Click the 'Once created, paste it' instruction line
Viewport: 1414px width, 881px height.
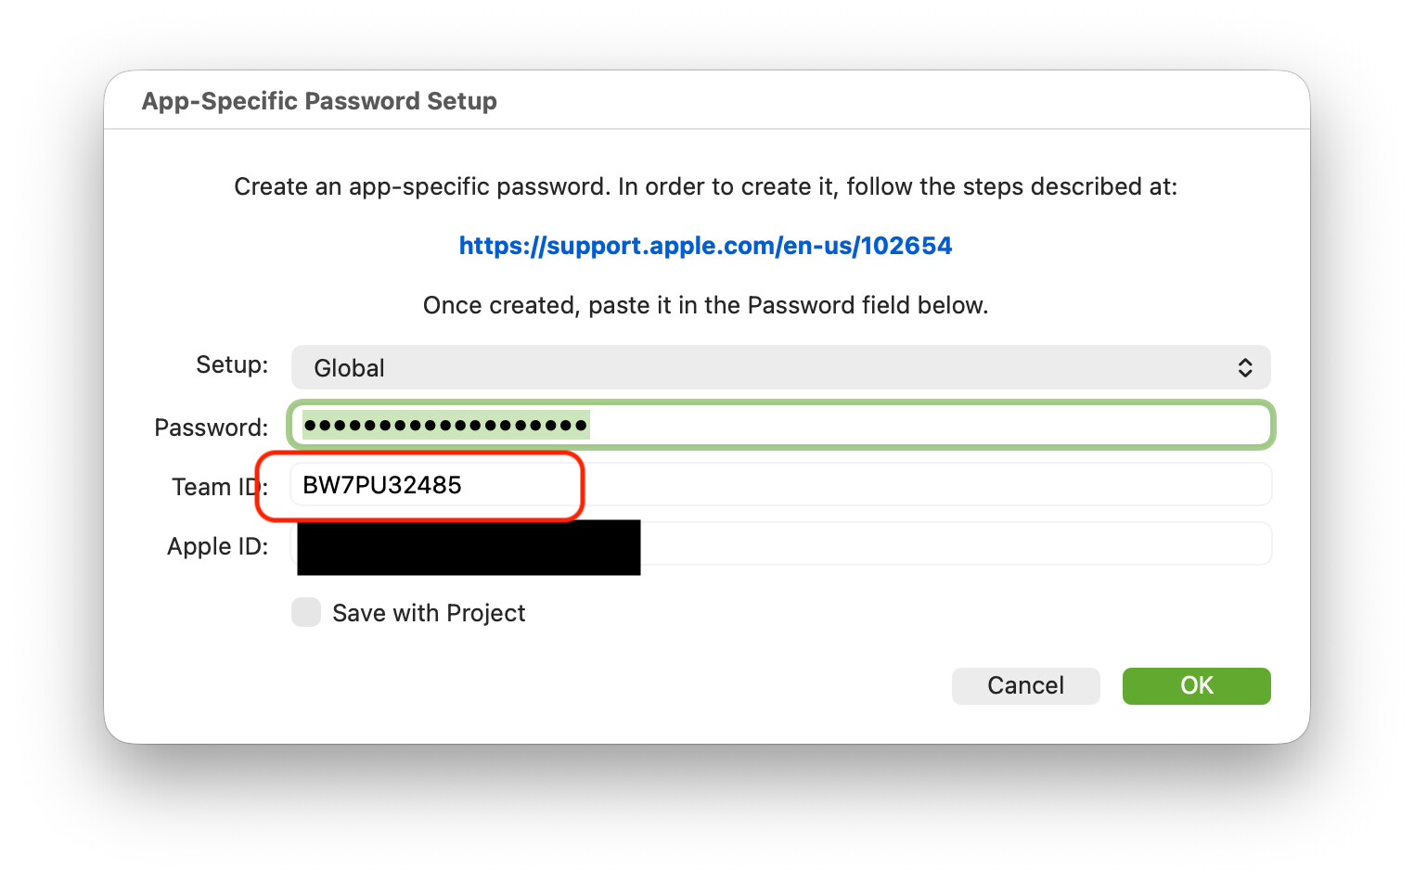click(705, 305)
